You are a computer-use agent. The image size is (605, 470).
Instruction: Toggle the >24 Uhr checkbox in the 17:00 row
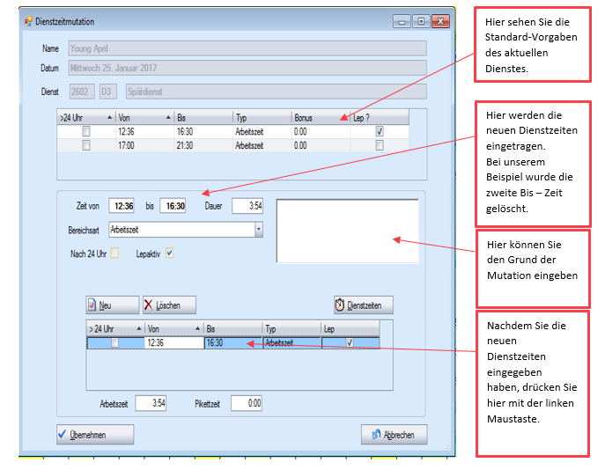click(86, 145)
